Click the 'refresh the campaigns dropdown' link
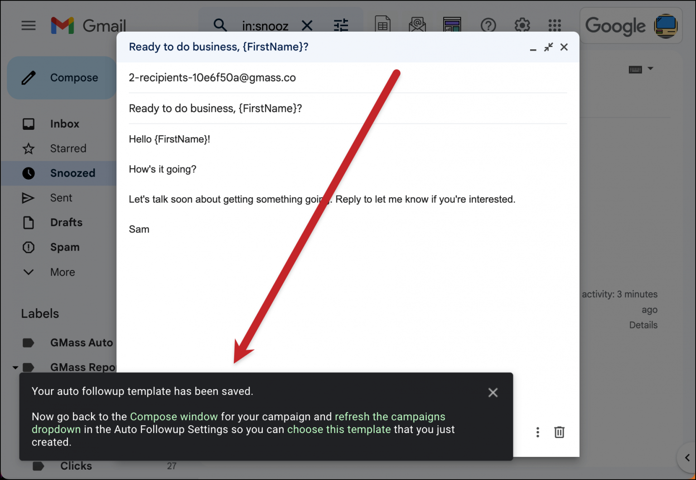Image resolution: width=696 pixels, height=480 pixels. tap(390, 416)
